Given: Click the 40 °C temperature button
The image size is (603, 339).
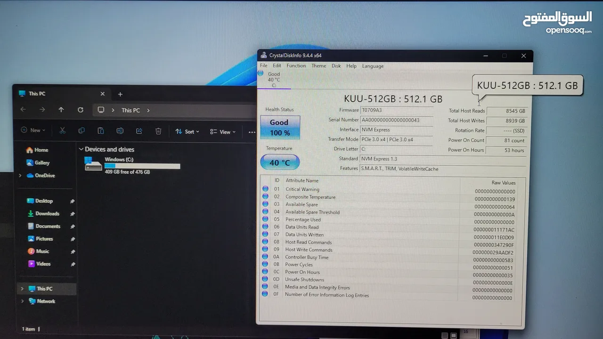Looking at the screenshot, I should click(279, 162).
